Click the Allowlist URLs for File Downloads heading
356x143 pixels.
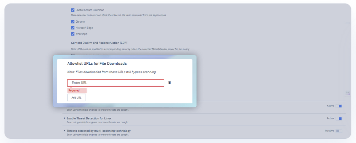[97, 64]
